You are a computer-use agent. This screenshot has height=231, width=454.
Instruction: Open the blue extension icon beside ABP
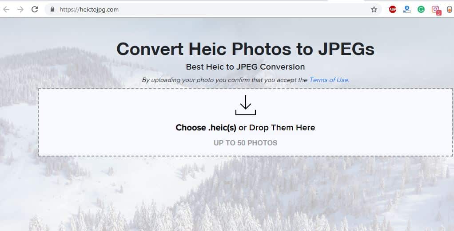tap(407, 9)
